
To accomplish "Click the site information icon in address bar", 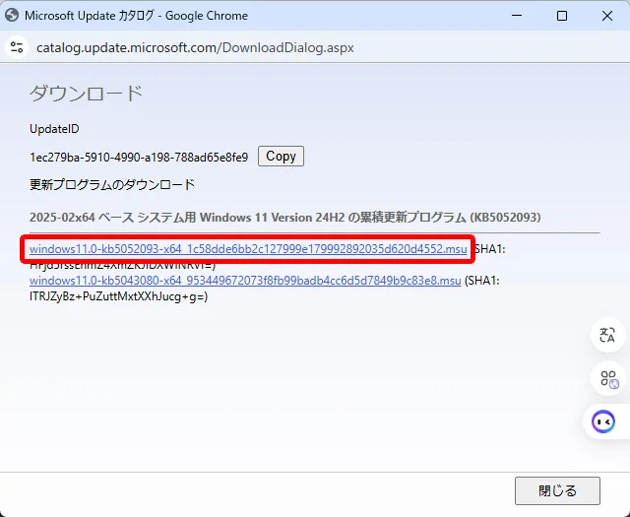I will click(x=17, y=47).
